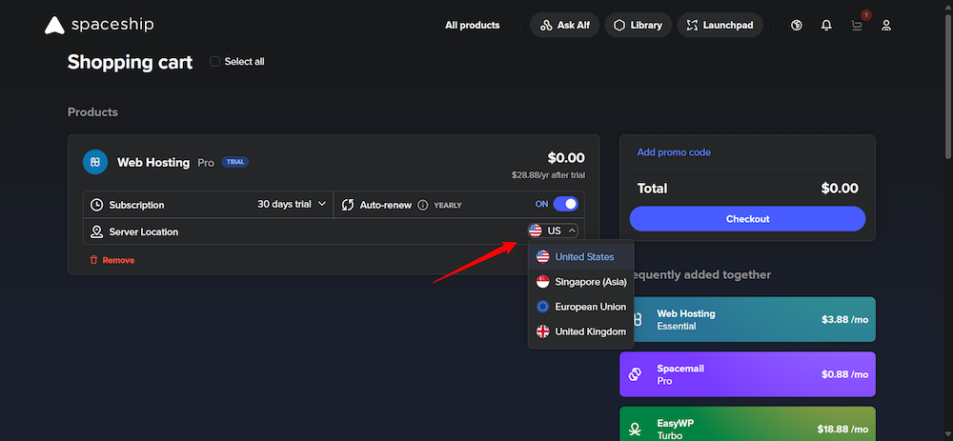Click the Singapore flag icon
This screenshot has width=953, height=441.
tap(543, 282)
